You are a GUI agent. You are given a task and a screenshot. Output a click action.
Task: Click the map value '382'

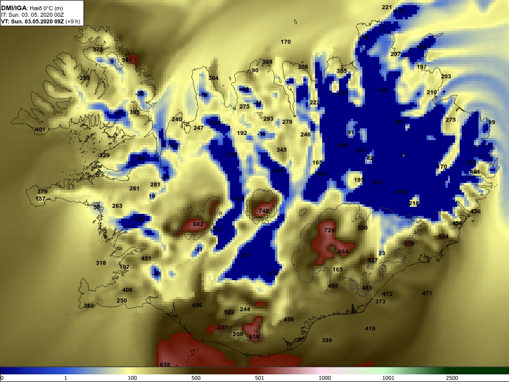89,305
